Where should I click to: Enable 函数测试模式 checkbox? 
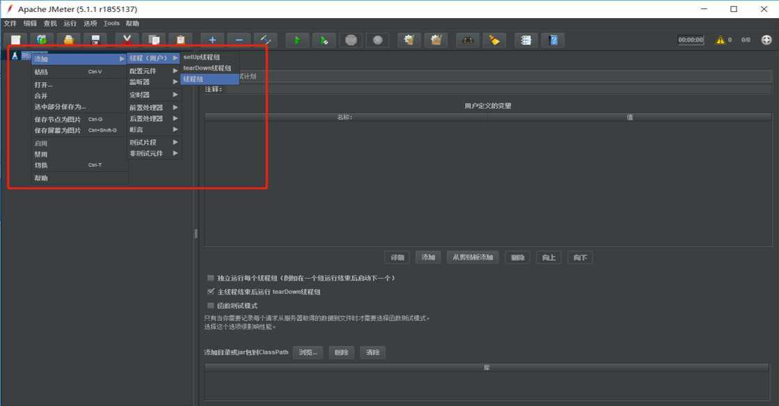click(x=210, y=305)
